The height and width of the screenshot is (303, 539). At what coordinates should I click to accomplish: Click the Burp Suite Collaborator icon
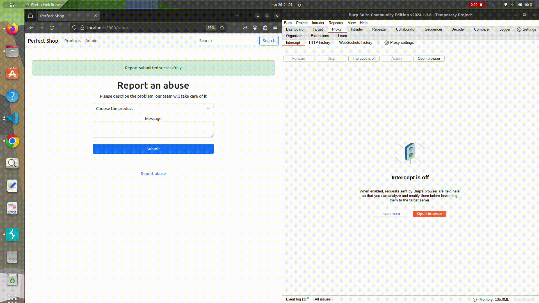[x=406, y=29]
